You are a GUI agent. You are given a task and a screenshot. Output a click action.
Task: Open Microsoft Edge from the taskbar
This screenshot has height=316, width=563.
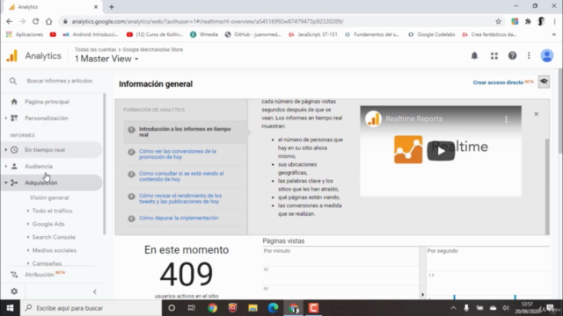(273, 308)
